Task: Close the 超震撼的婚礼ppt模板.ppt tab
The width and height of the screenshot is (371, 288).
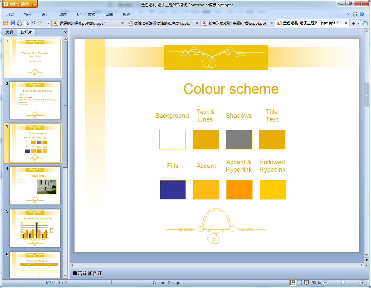Action: point(122,23)
